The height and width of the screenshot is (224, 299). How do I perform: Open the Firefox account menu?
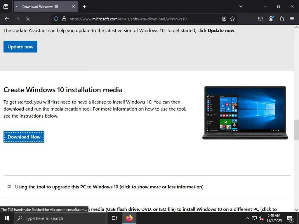[271, 19]
